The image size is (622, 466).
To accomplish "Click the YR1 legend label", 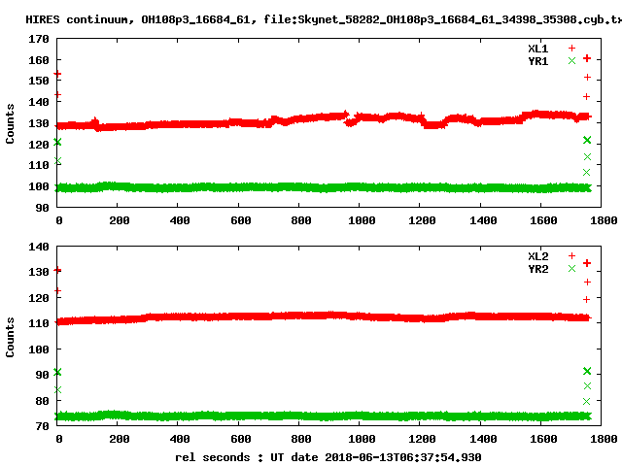I will pos(537,61).
